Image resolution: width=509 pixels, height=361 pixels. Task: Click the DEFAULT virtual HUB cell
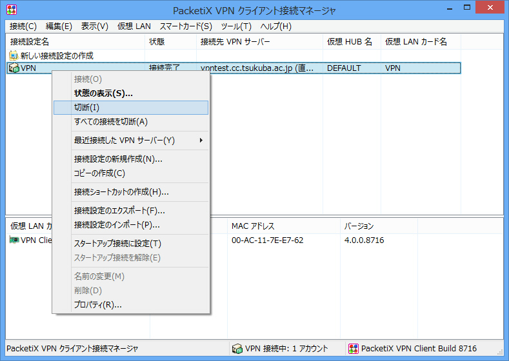click(344, 68)
